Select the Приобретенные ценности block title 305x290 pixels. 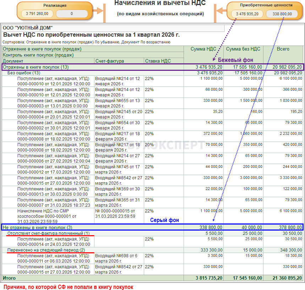point(266,5)
